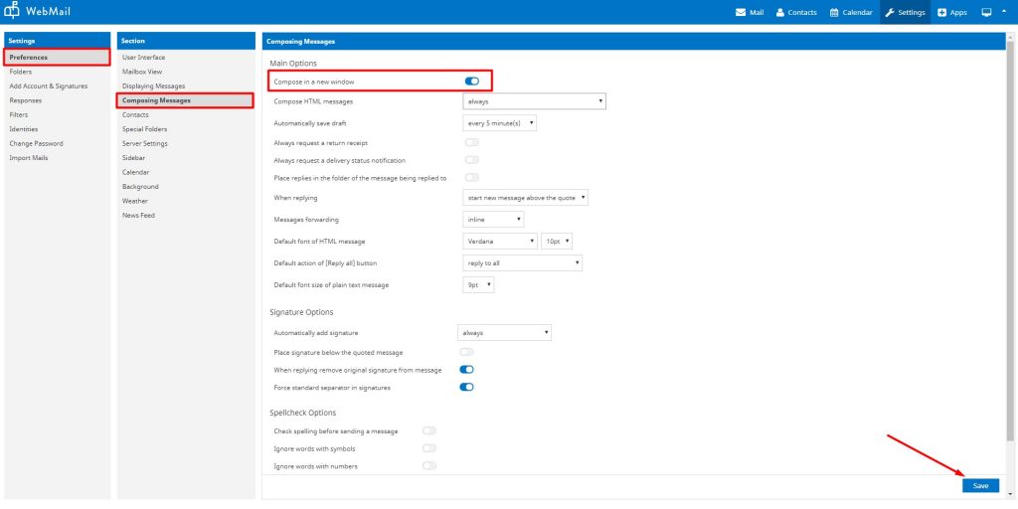This screenshot has width=1018, height=509.
Task: Open the Apps menu
Action: click(x=951, y=12)
